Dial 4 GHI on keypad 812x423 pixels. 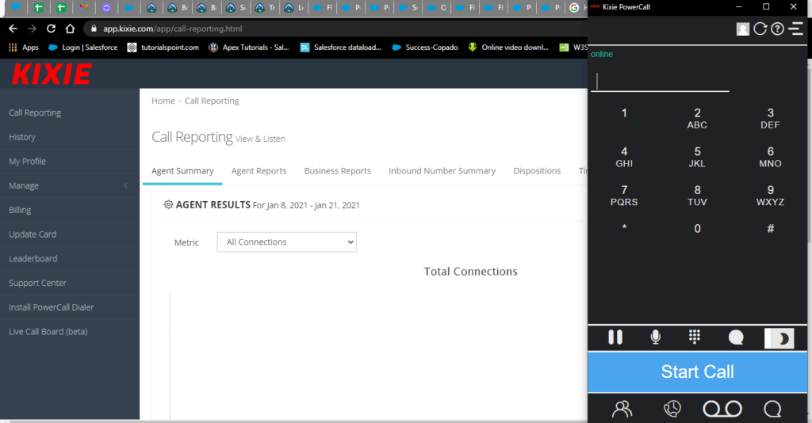(x=624, y=157)
